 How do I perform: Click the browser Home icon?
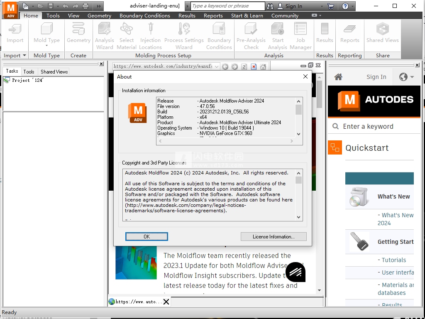tap(263, 67)
